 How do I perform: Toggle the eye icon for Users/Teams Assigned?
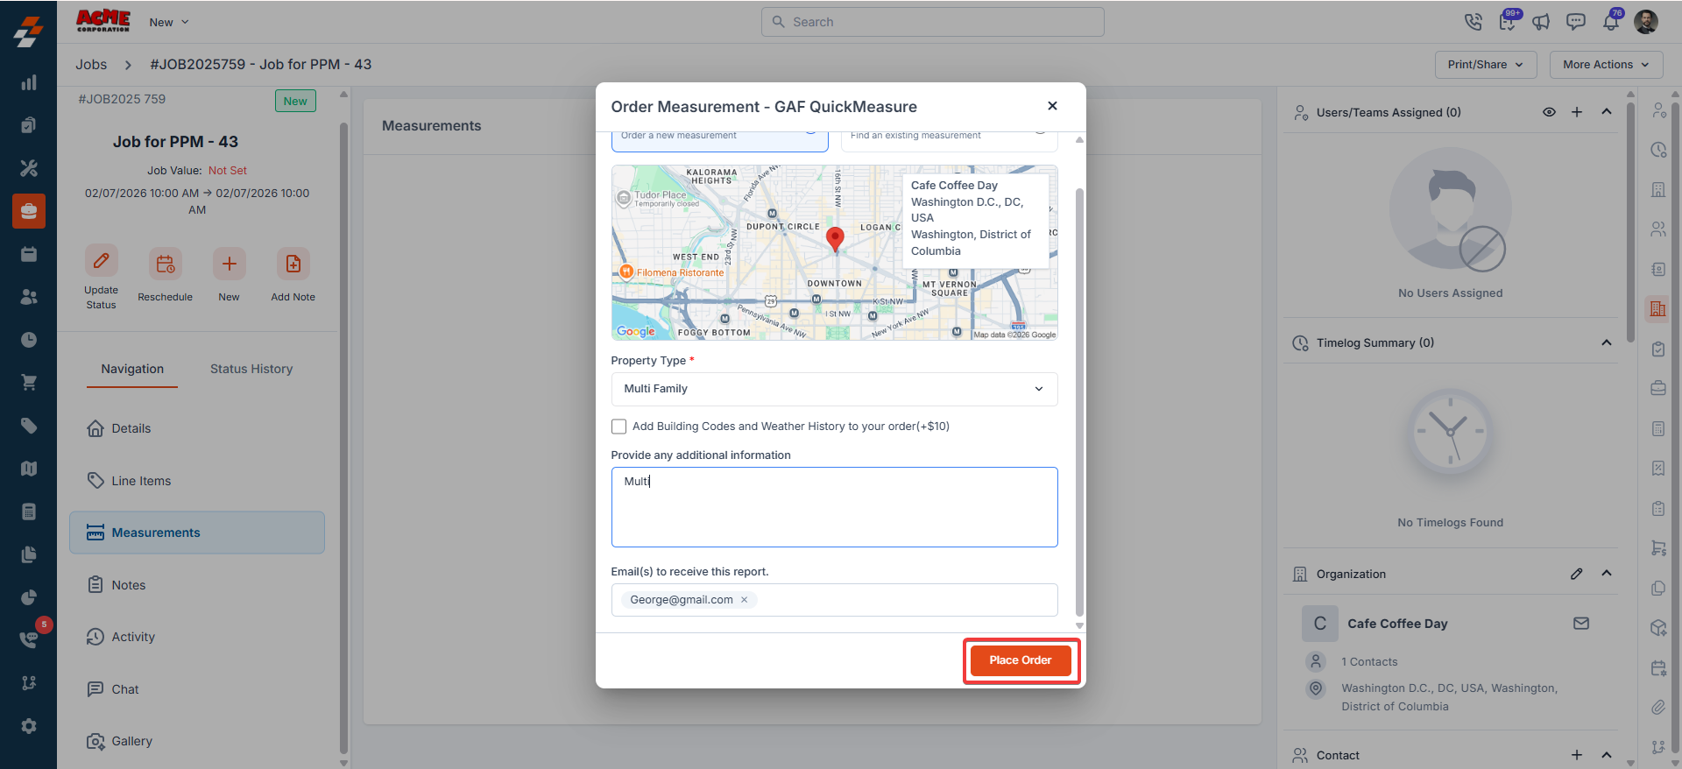1549,112
